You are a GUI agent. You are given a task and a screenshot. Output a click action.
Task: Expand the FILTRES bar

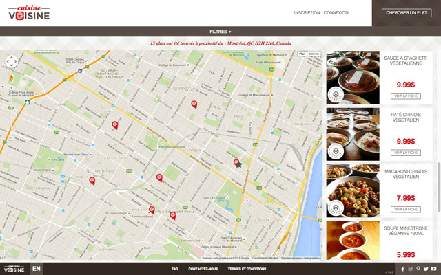coord(220,32)
